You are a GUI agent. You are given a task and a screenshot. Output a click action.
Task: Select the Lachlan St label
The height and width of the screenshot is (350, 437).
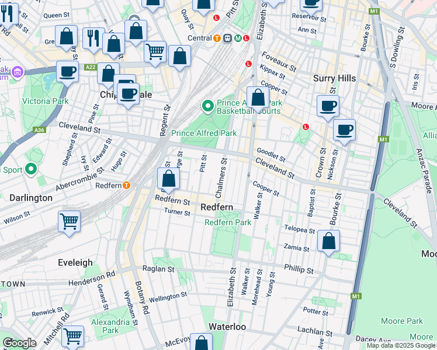[x=315, y=331]
